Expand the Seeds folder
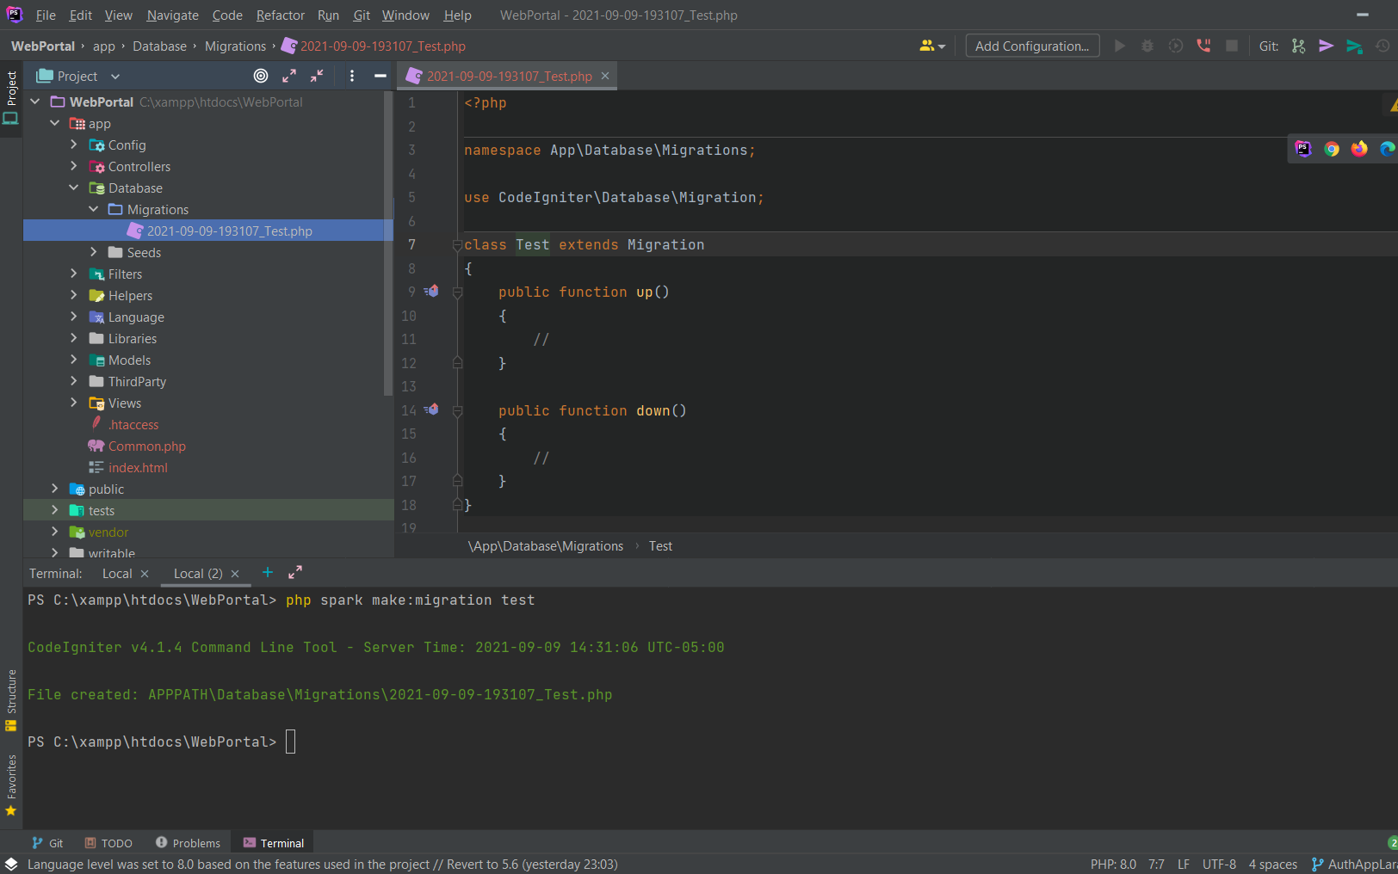This screenshot has width=1398, height=874. tap(94, 252)
